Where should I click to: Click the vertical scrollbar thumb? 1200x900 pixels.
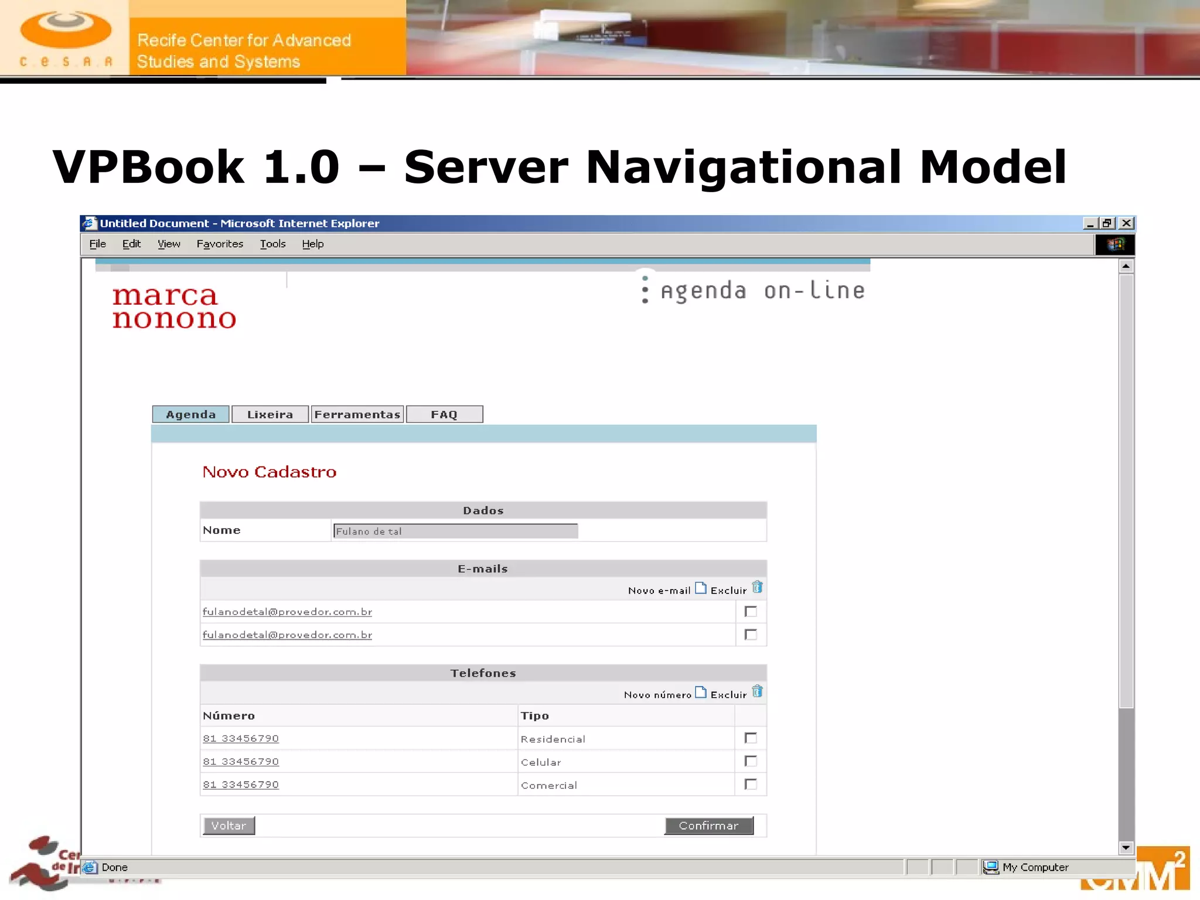pyautogui.click(x=1126, y=491)
